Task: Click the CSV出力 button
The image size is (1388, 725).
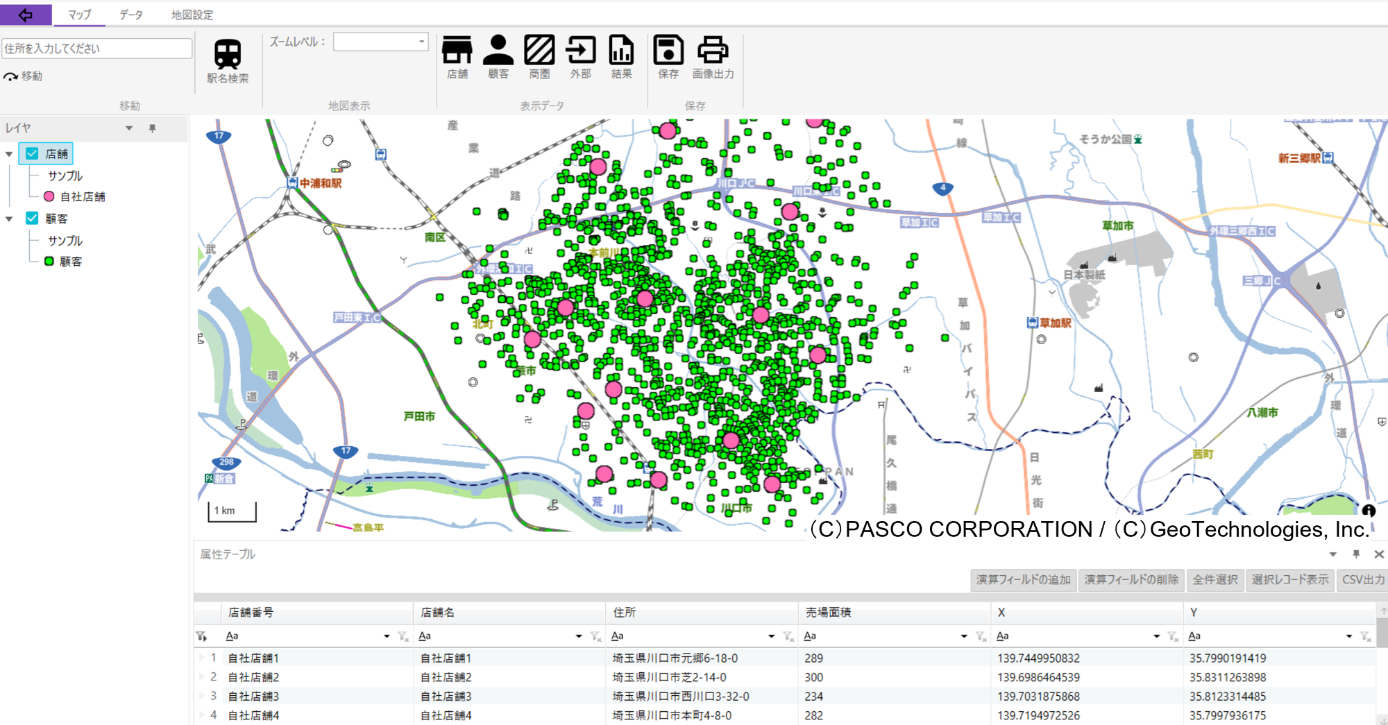Action: (x=1362, y=579)
